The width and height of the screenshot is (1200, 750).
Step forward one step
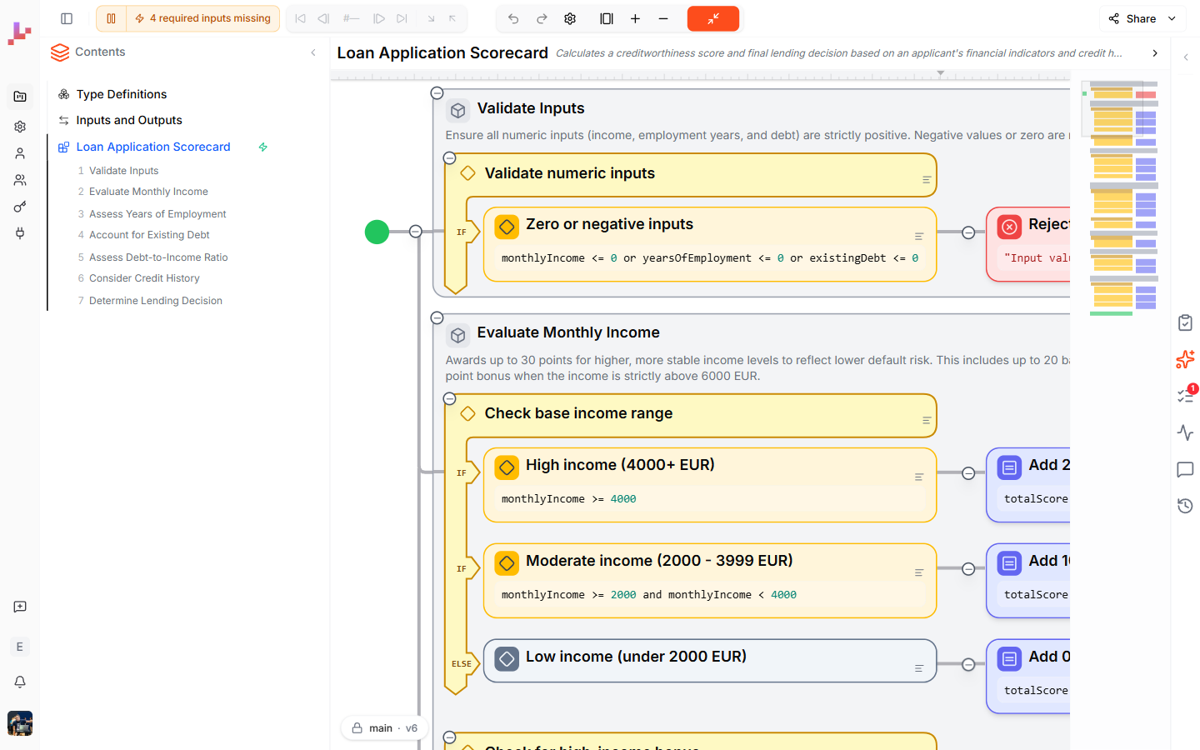click(378, 18)
